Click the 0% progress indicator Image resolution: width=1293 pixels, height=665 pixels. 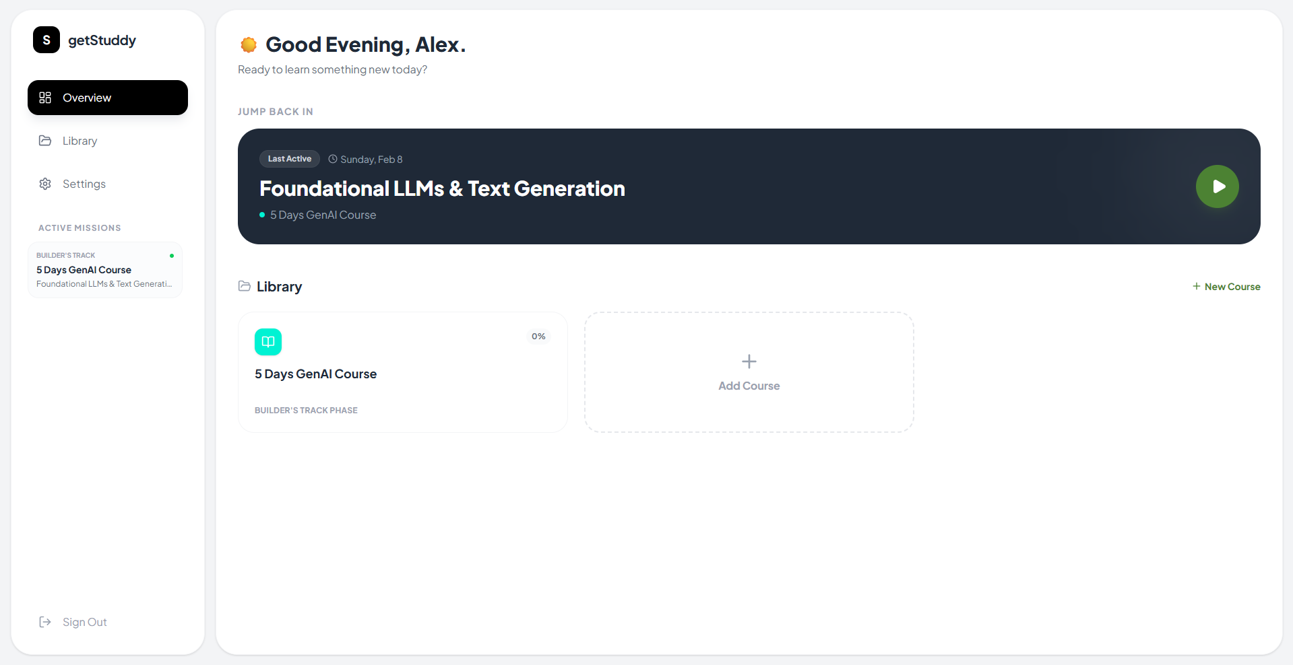pos(538,337)
